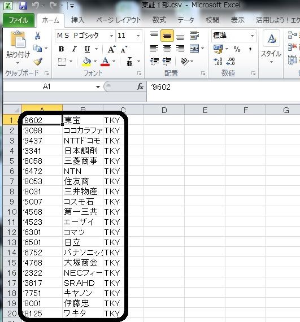Decrease decimal places icon
The width and height of the screenshot is (300, 322).
pyautogui.click(x=231, y=62)
